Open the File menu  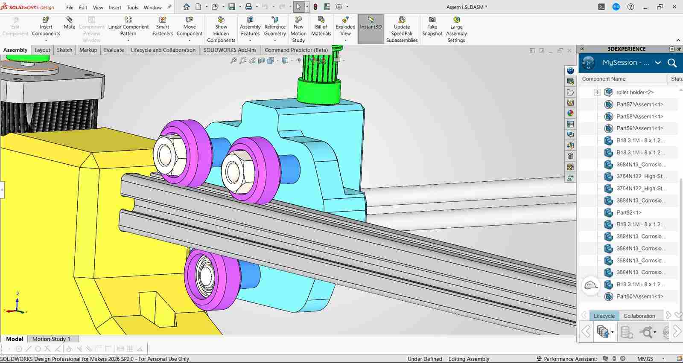[x=70, y=7]
